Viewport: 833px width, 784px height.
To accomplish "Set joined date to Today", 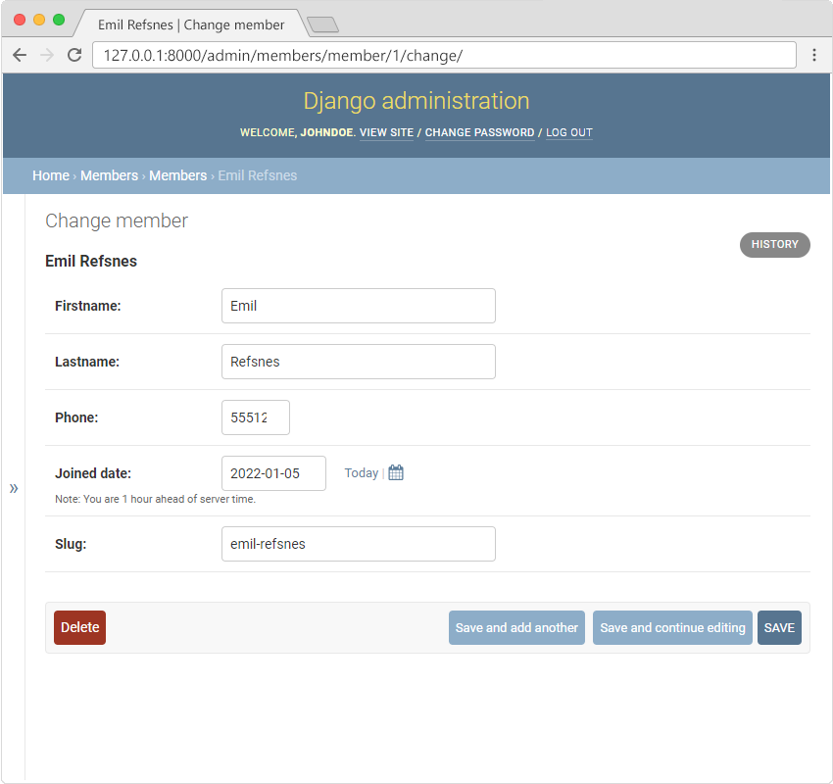I will click(x=361, y=473).
